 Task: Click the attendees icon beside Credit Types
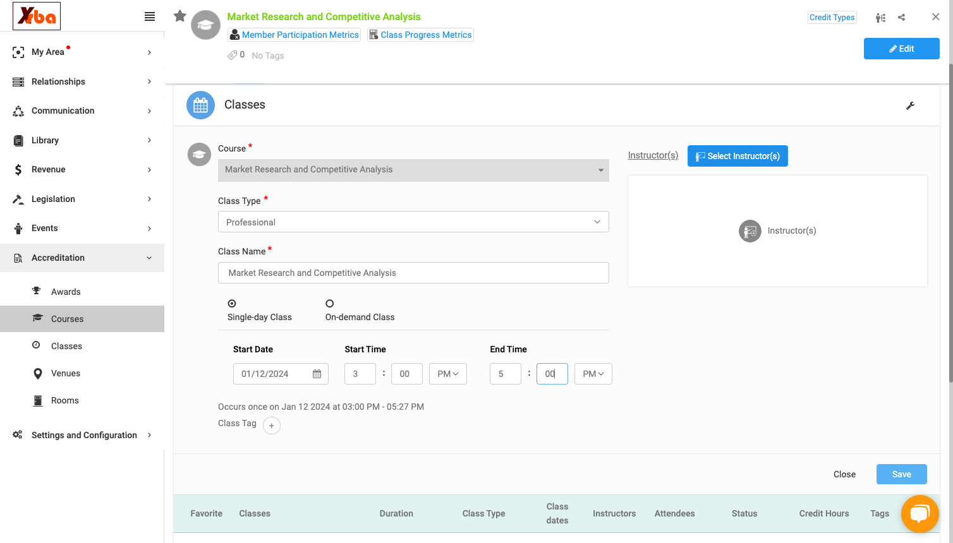[880, 18]
